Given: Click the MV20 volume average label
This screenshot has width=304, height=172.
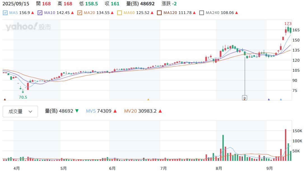Looking at the screenshot, I should pyautogui.click(x=130, y=111).
